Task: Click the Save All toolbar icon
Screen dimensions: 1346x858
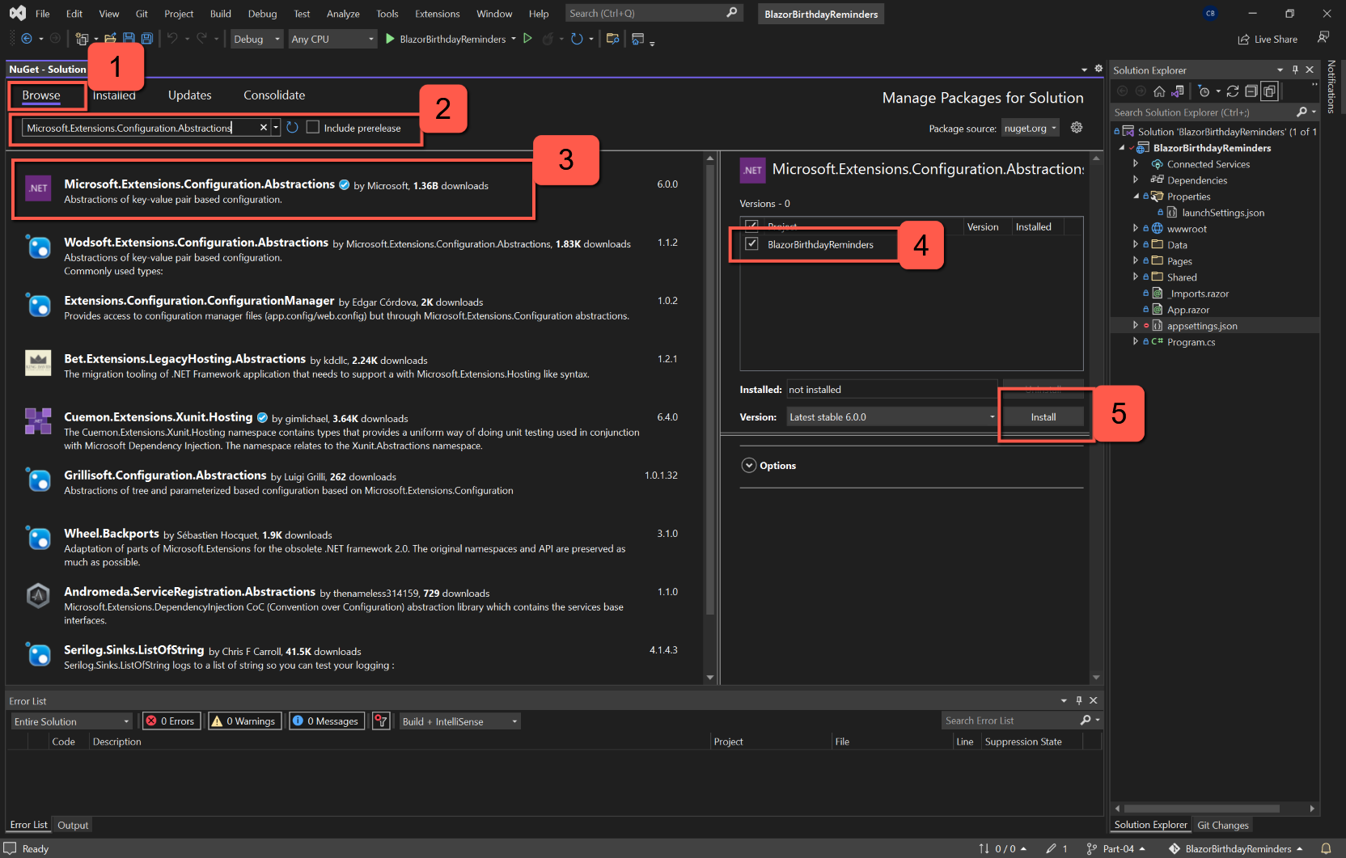Action: [147, 39]
